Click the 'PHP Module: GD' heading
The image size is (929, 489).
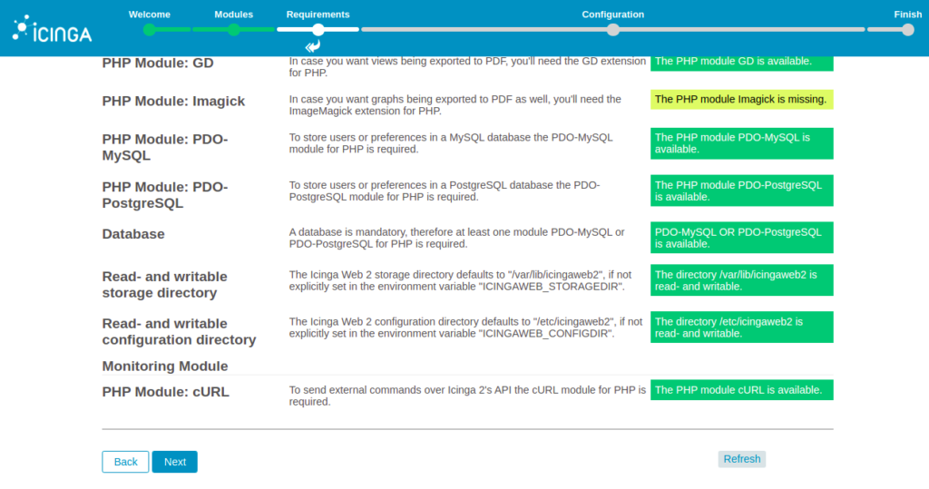tap(158, 63)
